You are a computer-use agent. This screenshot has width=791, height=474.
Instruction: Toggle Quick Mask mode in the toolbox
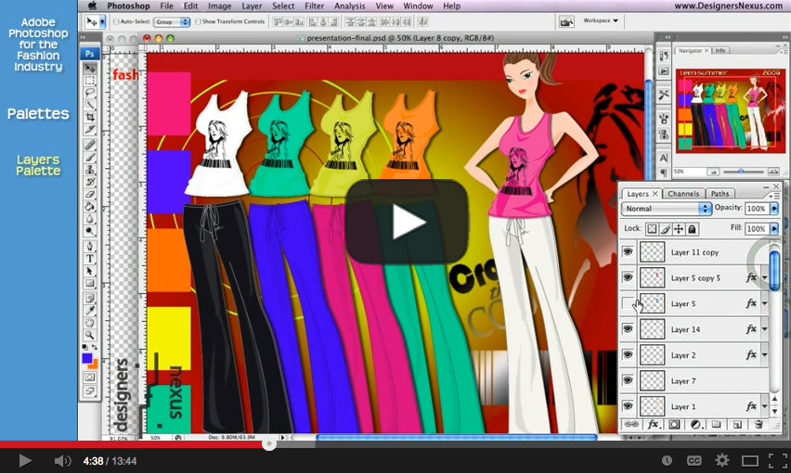90,378
